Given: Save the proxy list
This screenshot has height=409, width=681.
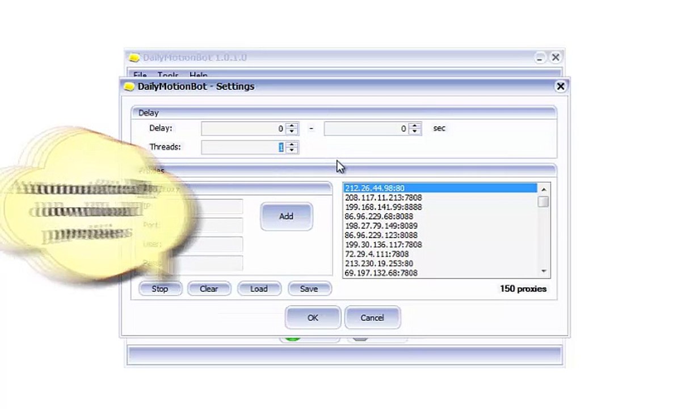Looking at the screenshot, I should point(309,289).
